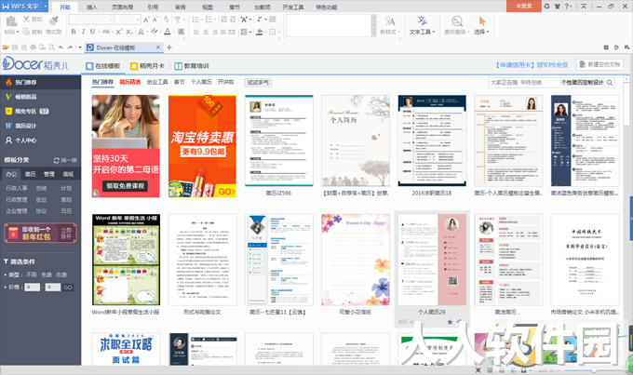This screenshot has height=375, width=633.
Task: Switch to the 开发工具 ribbon tab
Action: 293,7
